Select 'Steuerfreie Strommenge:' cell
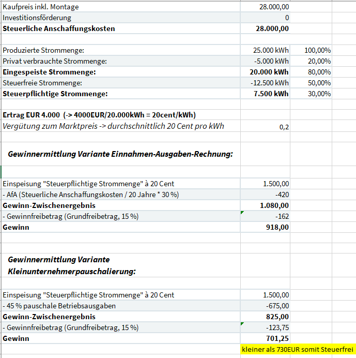The image size is (356, 358). (x=120, y=83)
